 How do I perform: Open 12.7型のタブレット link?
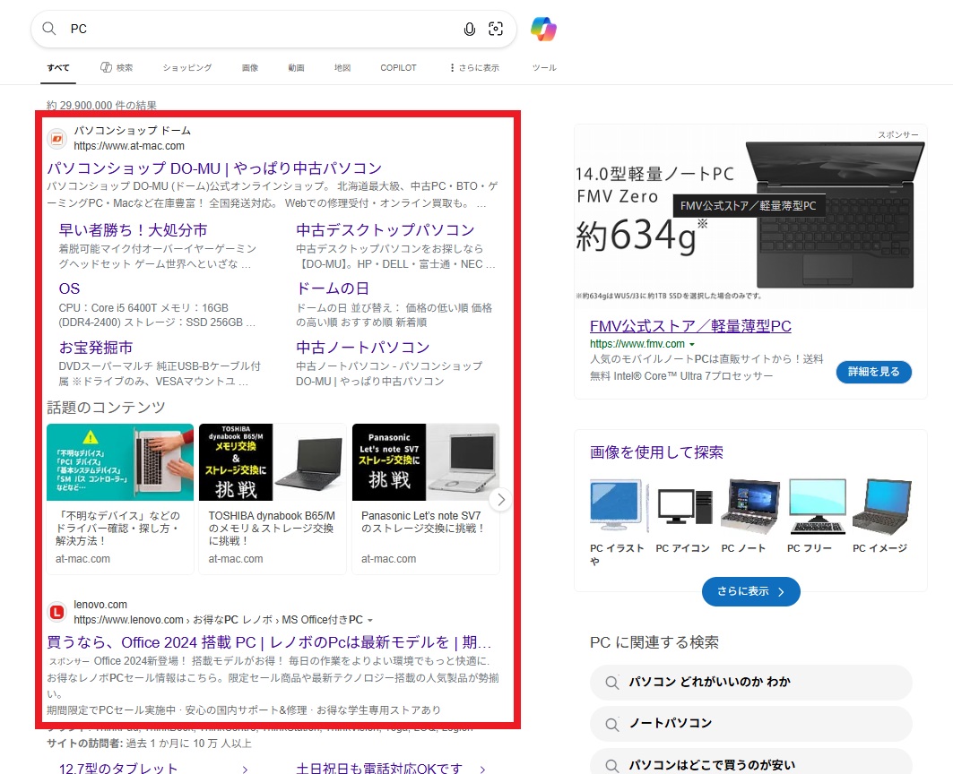(x=118, y=769)
